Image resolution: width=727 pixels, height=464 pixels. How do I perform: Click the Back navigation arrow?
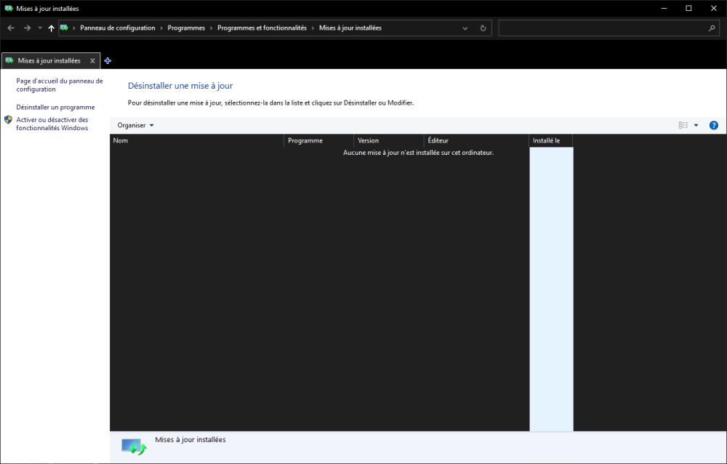[11, 28]
